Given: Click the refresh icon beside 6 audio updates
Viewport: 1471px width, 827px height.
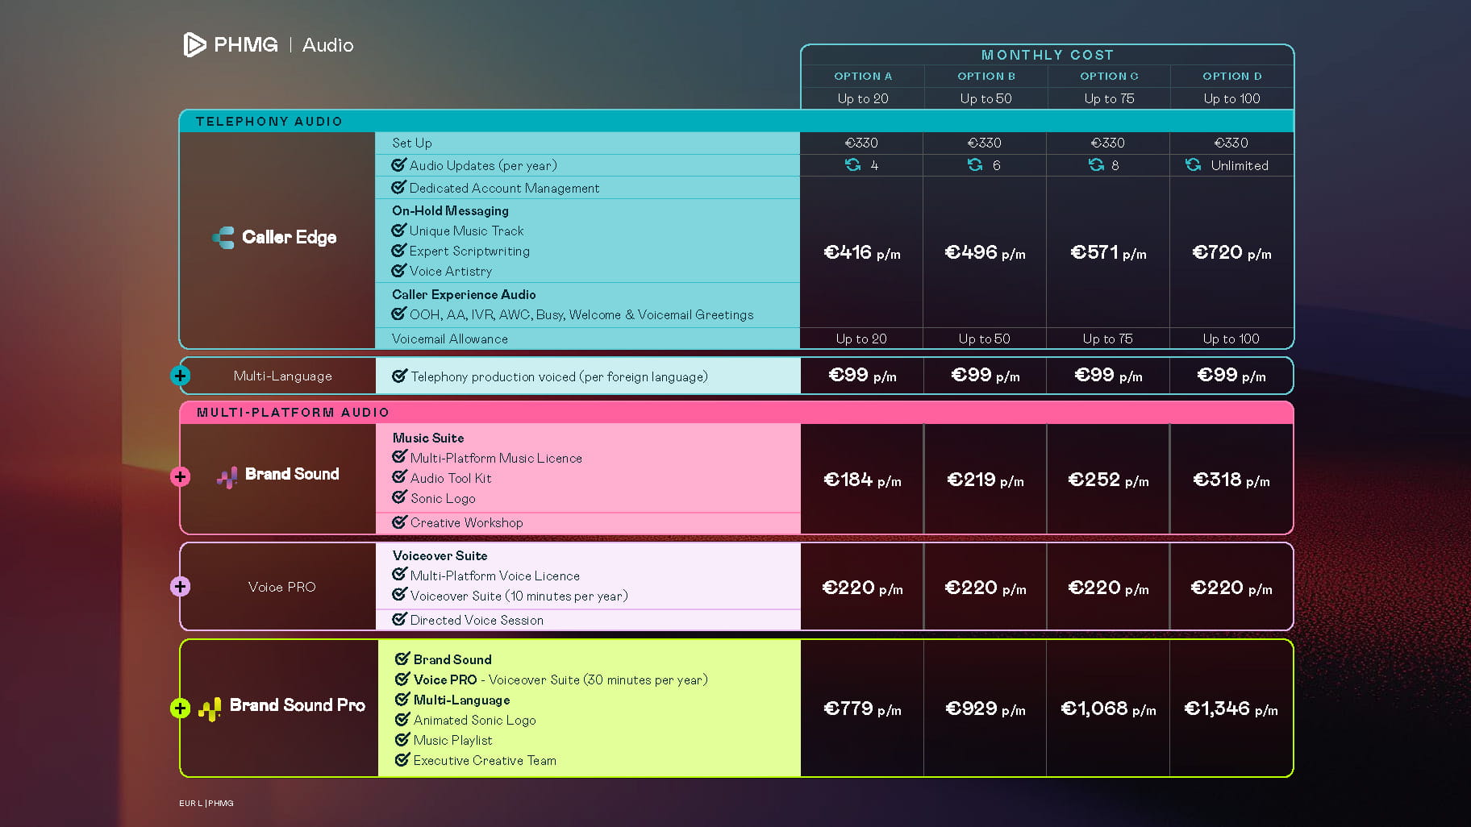Looking at the screenshot, I should 975,165.
